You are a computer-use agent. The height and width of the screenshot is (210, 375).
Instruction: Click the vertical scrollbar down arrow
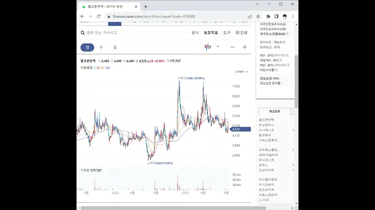[296, 204]
